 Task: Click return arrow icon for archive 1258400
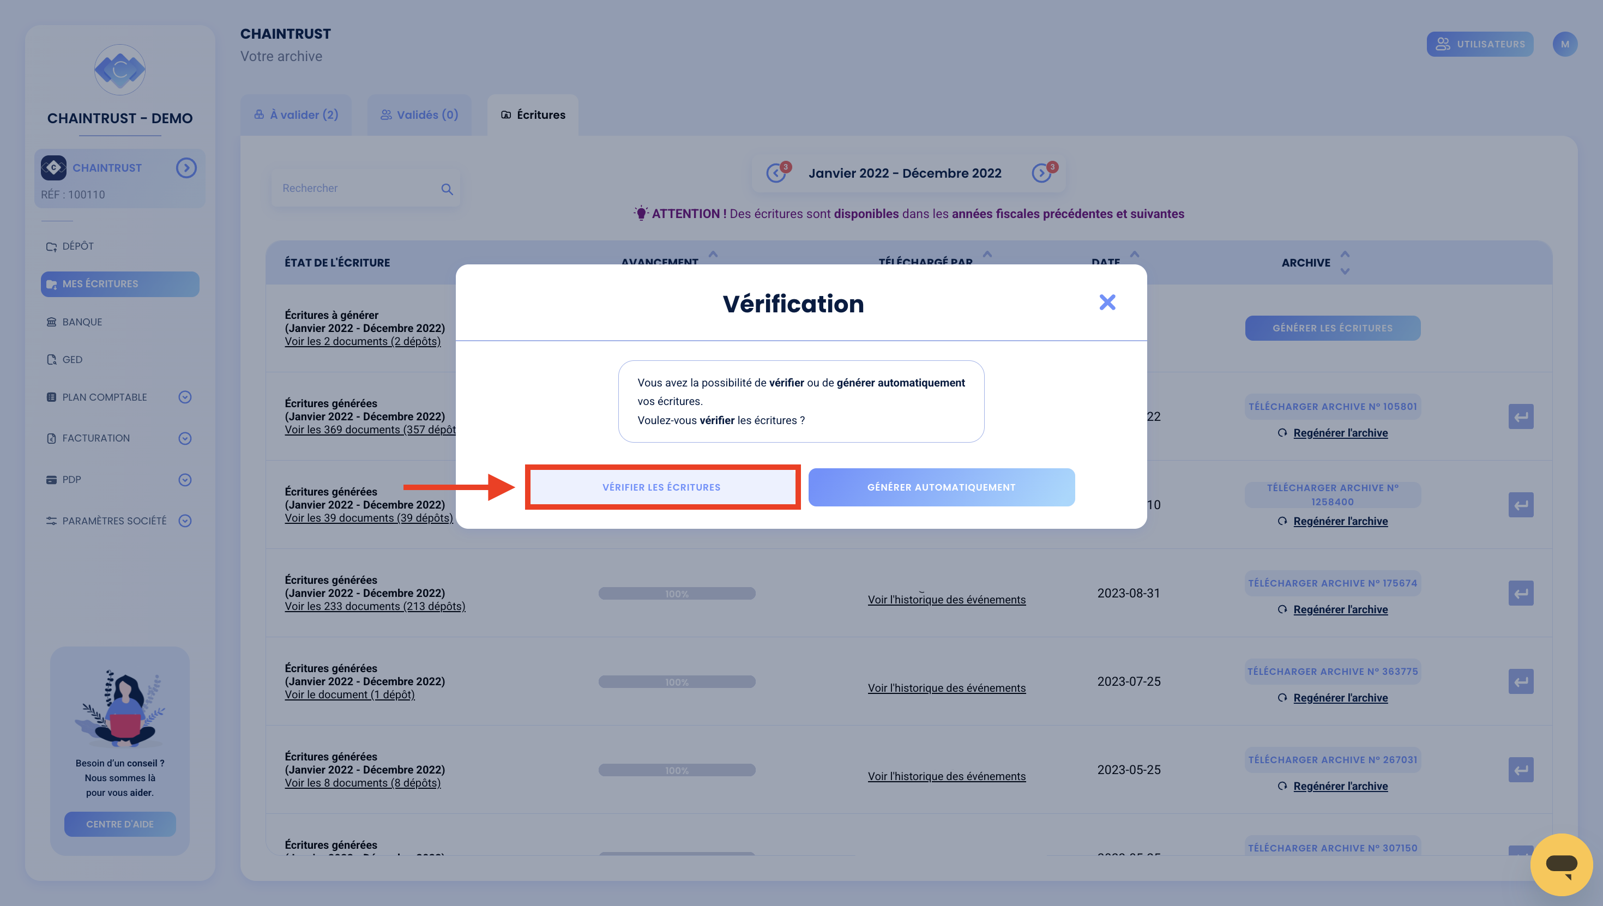[x=1521, y=505]
